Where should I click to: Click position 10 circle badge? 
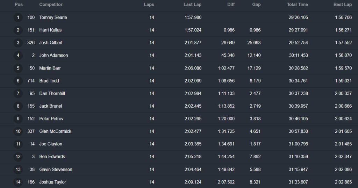[x=18, y=131]
